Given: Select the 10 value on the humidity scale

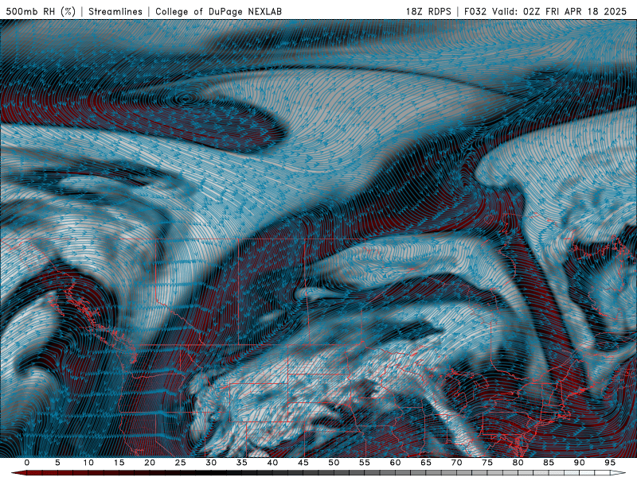Looking at the screenshot, I should [88, 463].
